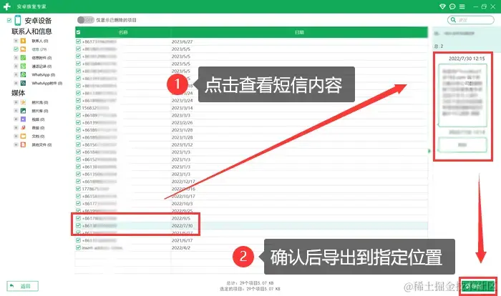Select the 信息附件 (0) category label
This screenshot has height=296, width=501.
pyautogui.click(x=42, y=58)
